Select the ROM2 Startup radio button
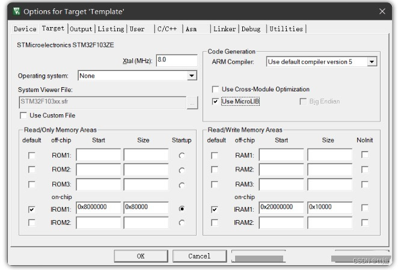Viewport: 398px width, 270px height. (x=182, y=170)
